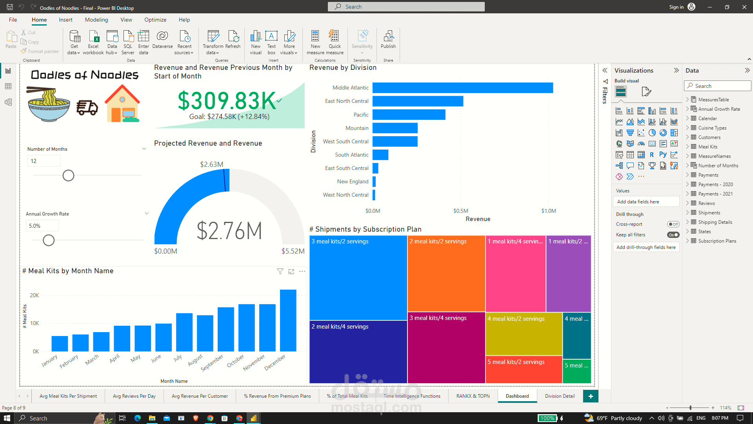Expand the Shipments table
Screen dimensions: 753x424
tap(688, 212)
